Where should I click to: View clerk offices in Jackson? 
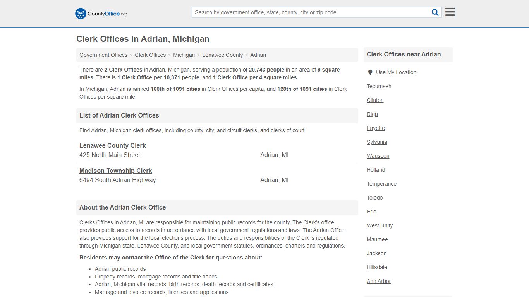tap(376, 253)
